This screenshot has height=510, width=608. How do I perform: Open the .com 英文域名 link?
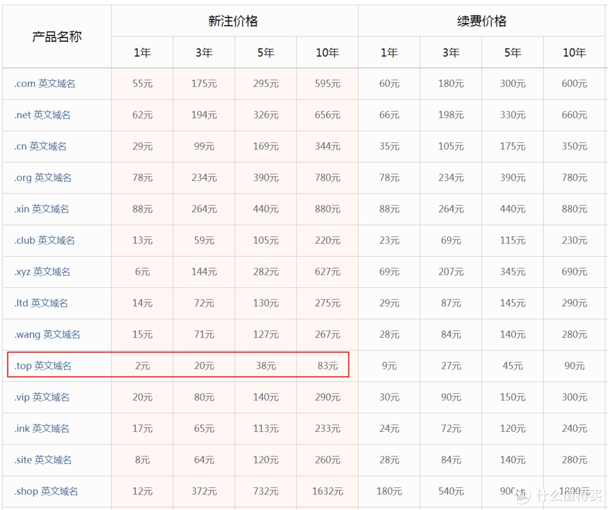click(x=45, y=84)
